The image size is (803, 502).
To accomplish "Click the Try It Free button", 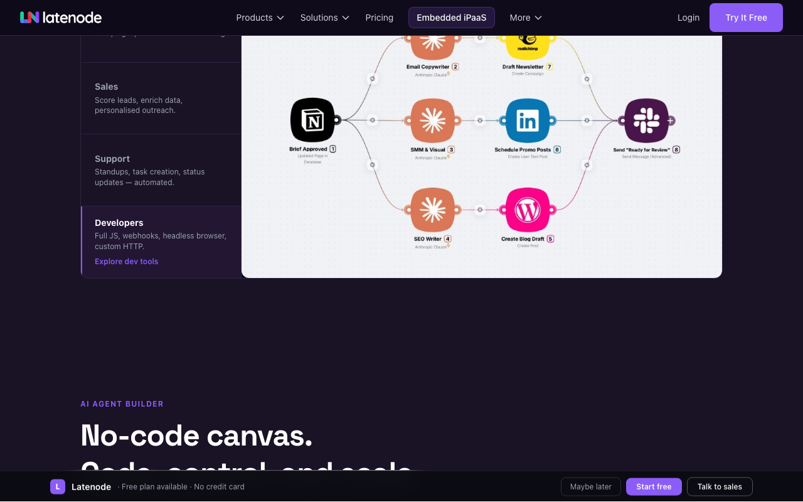I will tap(746, 18).
